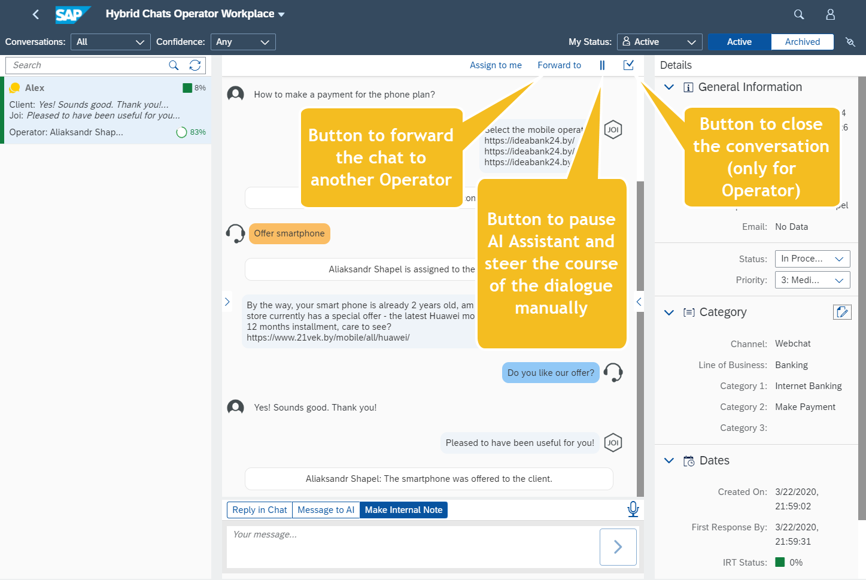Viewport: 866px width, 580px height.
Task: Click the close conversation checkmark icon
Action: pyautogui.click(x=628, y=65)
